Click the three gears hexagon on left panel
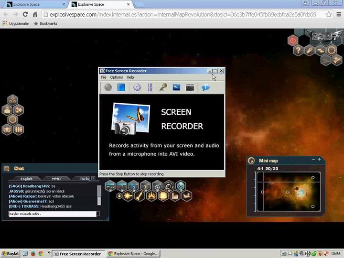The width and height of the screenshot is (344, 258). point(12,100)
